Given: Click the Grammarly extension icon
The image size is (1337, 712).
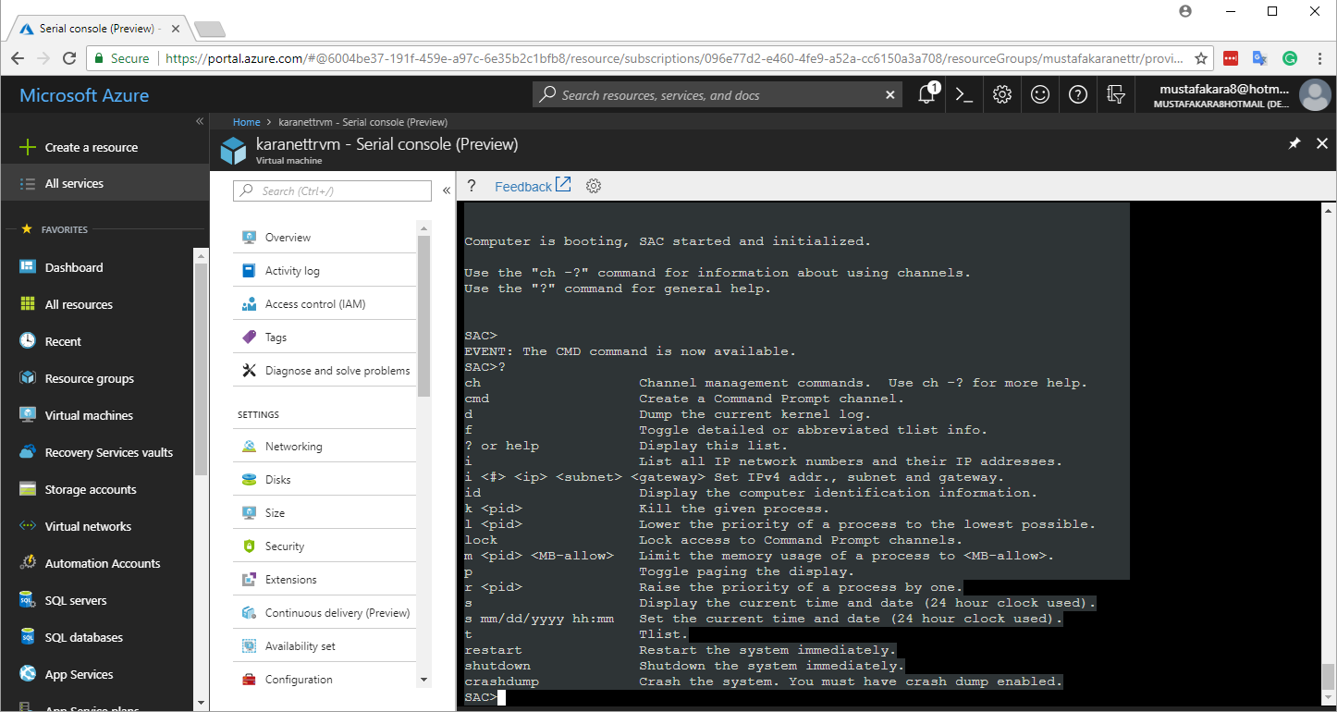Looking at the screenshot, I should click(x=1290, y=58).
